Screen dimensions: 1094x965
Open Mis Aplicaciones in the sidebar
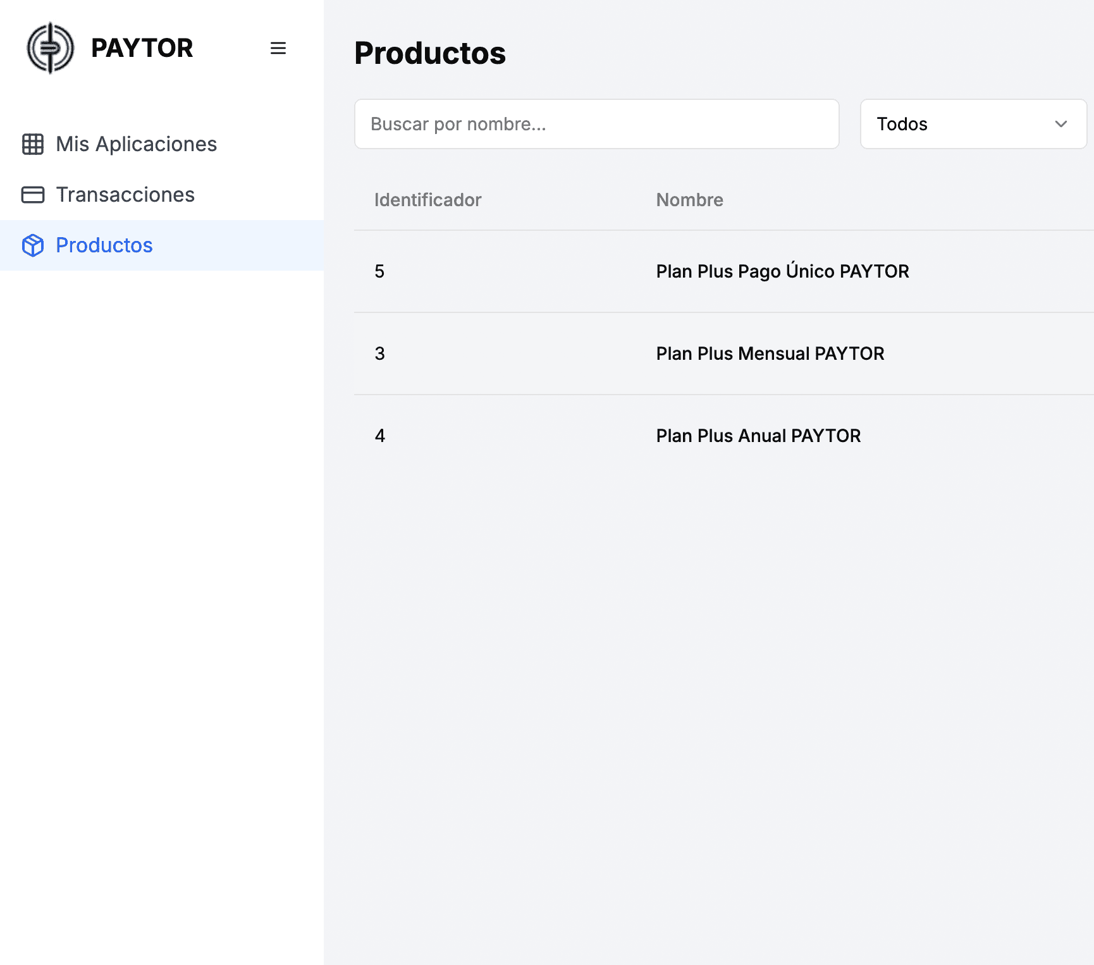pos(162,144)
